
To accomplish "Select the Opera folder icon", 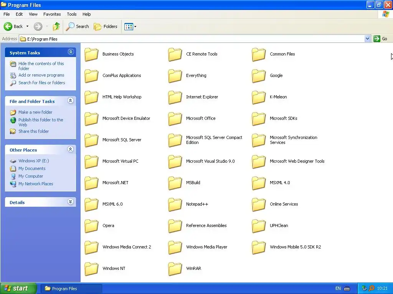I will click(x=91, y=226).
